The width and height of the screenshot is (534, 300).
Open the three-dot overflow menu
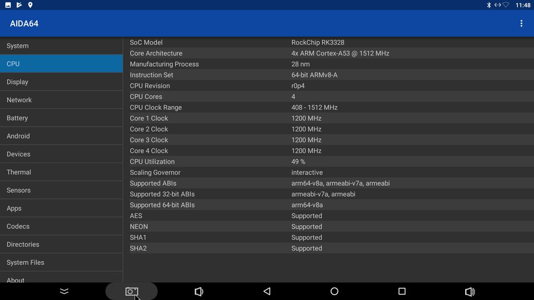click(521, 23)
